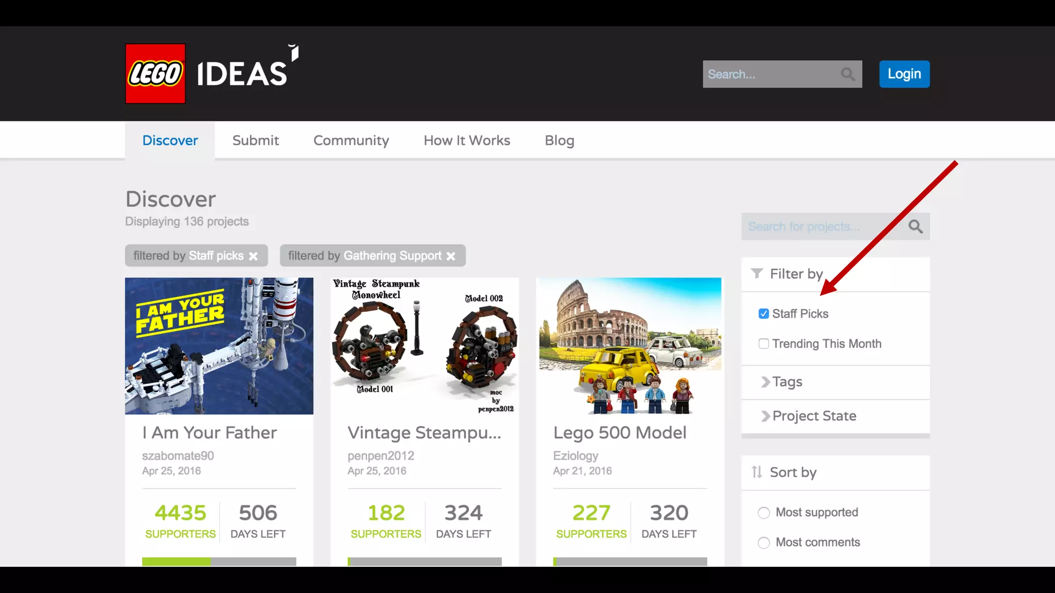1055x593 pixels.
Task: Select the Most comments sort option
Action: [x=763, y=543]
